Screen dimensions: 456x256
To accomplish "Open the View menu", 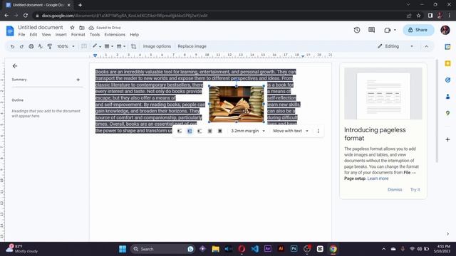I will coord(46,35).
